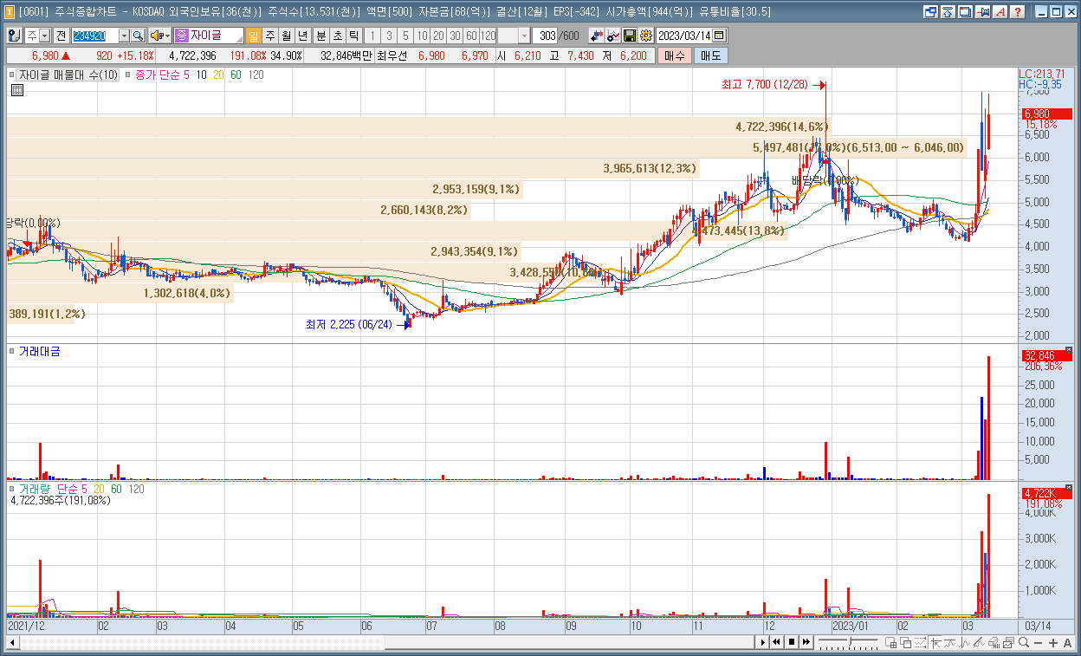The width and height of the screenshot is (1081, 656).
Task: Click the add chart panel icon in bottom toolbar
Action: (x=890, y=642)
